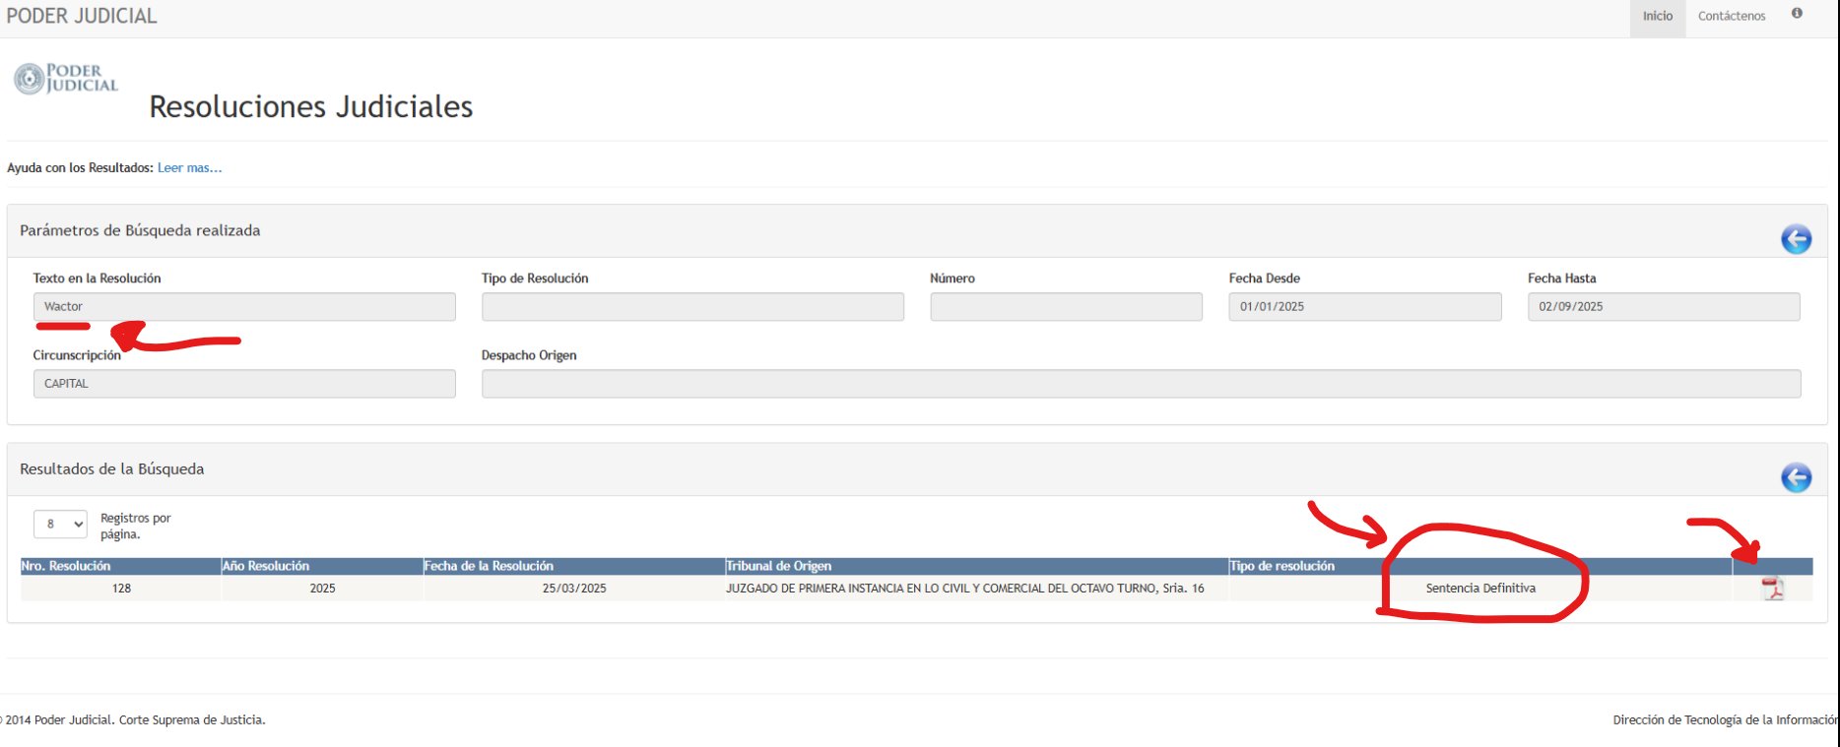Click the info icon next to Contáctenos
This screenshot has height=747, width=1840.
1797,14
